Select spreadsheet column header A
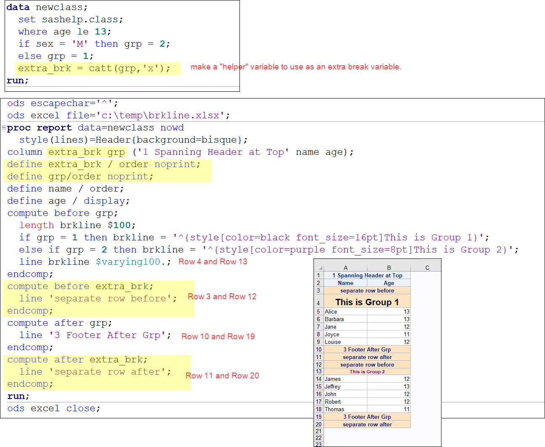The image size is (545, 447). [x=346, y=268]
